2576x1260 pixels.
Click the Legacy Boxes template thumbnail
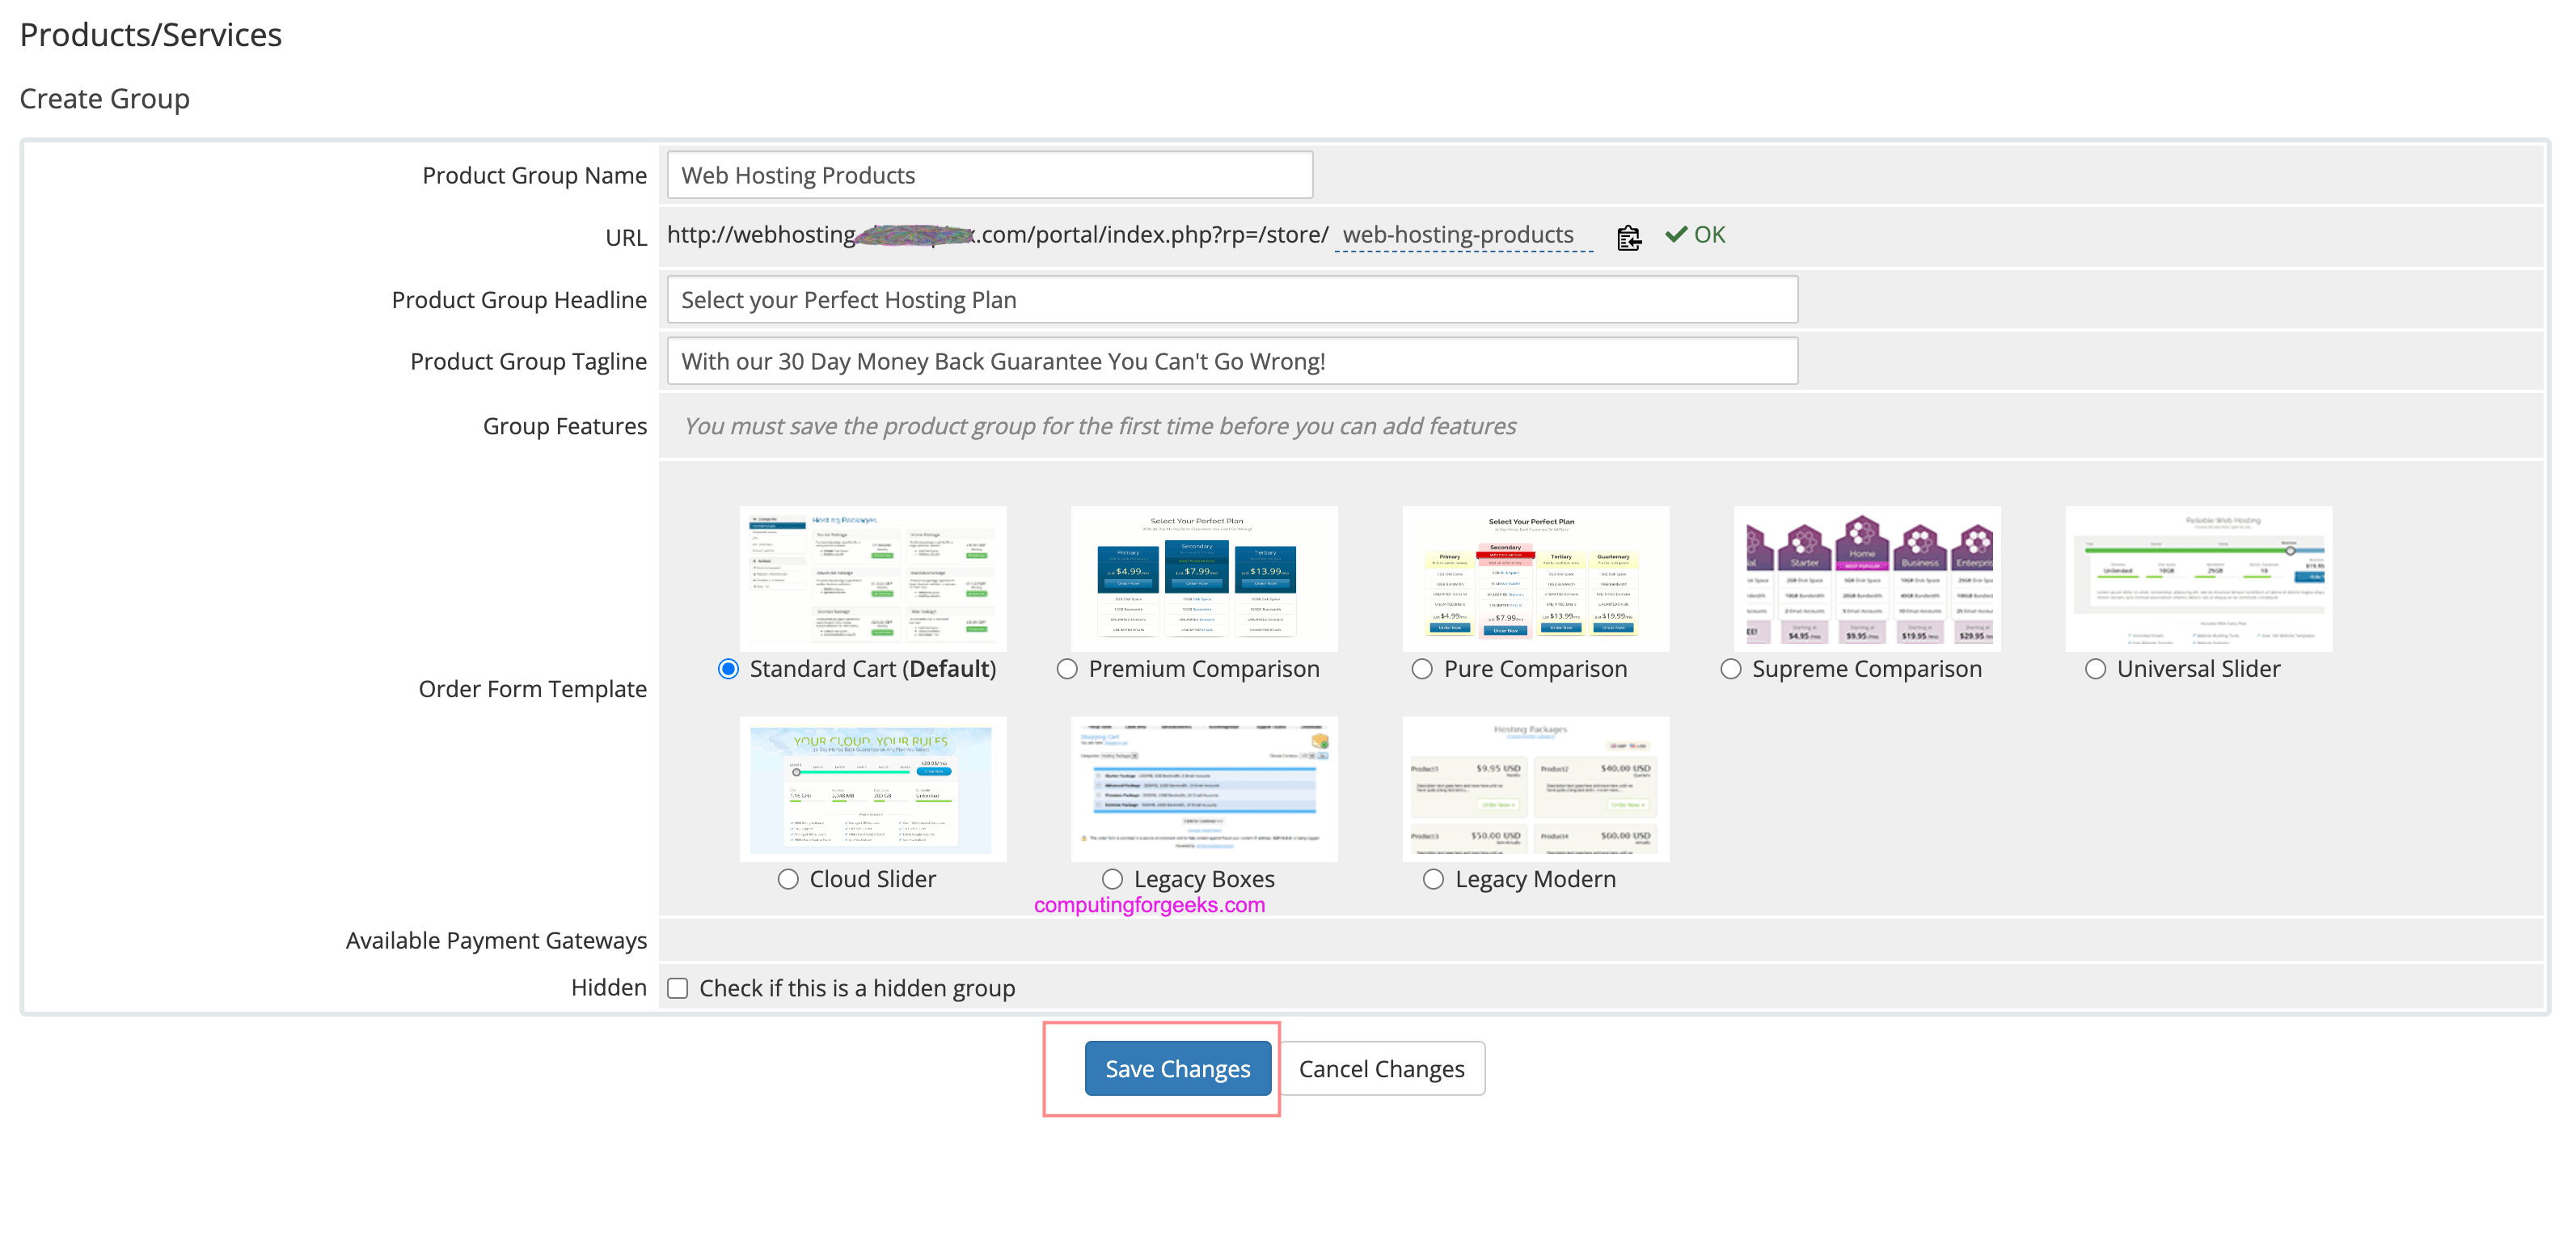[x=1204, y=788]
